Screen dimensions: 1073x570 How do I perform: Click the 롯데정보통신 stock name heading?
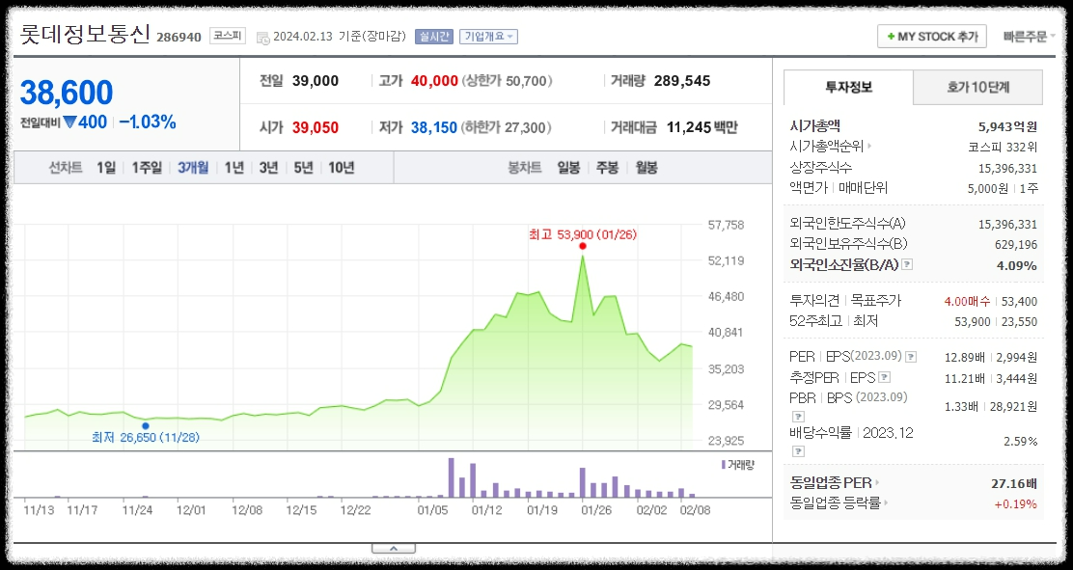pyautogui.click(x=85, y=34)
